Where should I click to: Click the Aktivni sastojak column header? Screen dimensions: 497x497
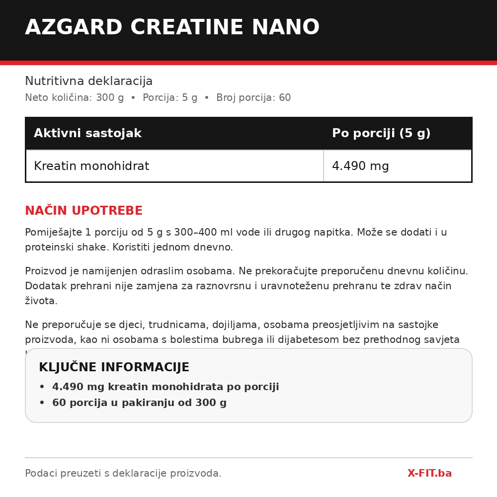coord(174,133)
